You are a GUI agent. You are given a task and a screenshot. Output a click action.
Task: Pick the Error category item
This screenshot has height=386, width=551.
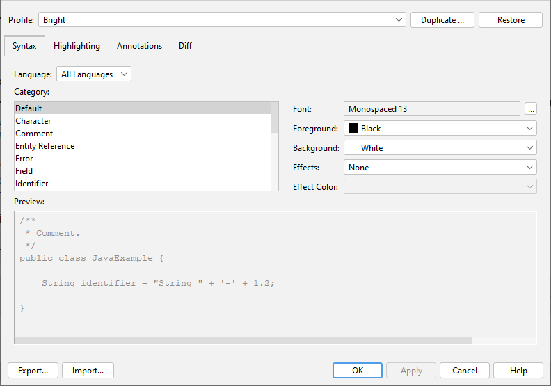(24, 159)
